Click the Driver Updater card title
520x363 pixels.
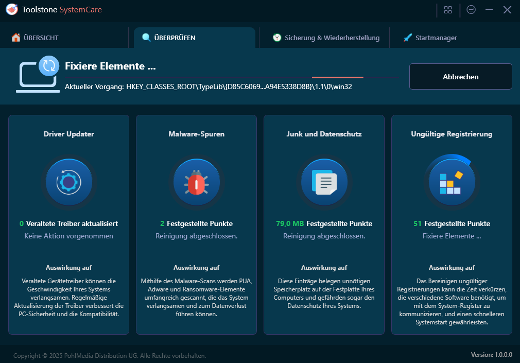click(x=68, y=134)
